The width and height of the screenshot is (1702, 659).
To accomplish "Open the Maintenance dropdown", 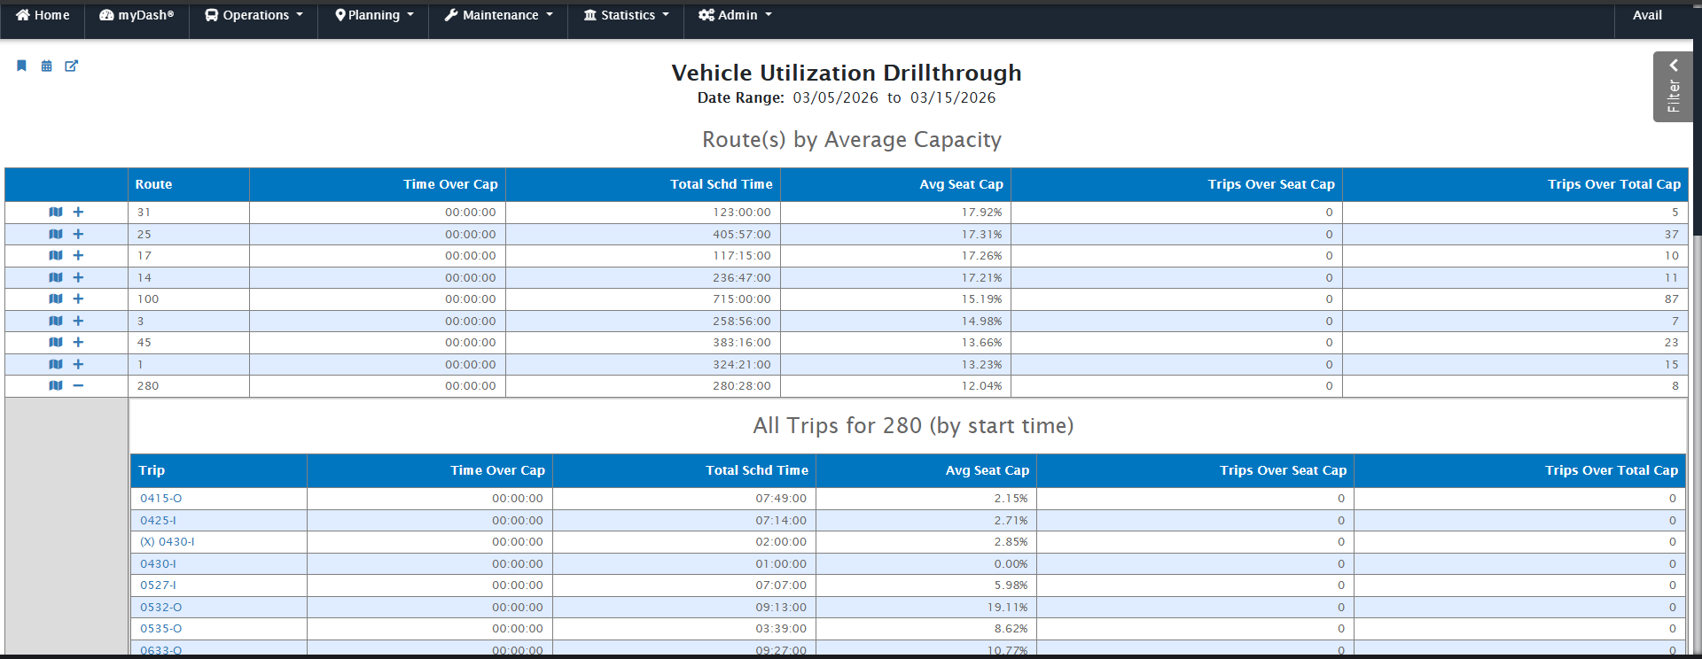I will [498, 15].
